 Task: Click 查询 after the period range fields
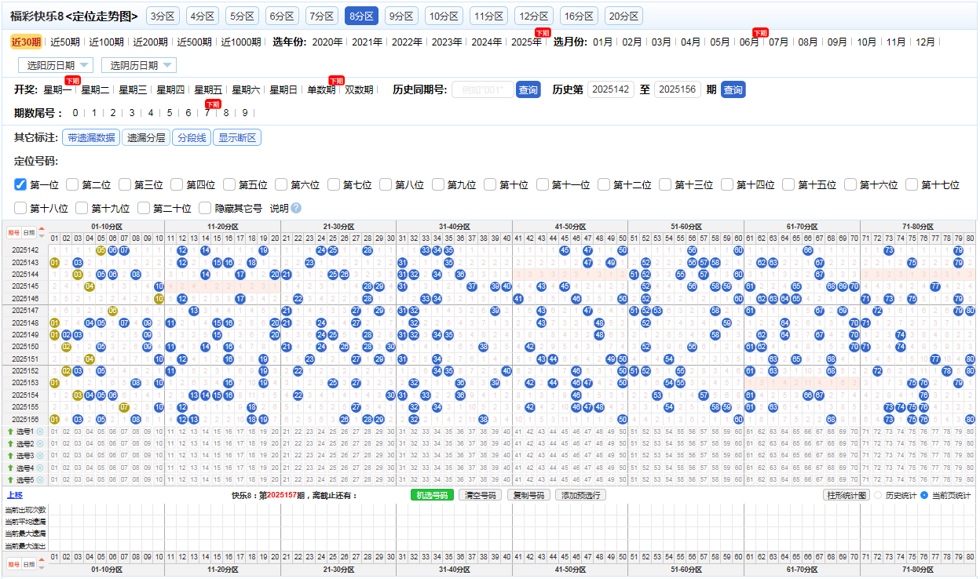point(733,90)
